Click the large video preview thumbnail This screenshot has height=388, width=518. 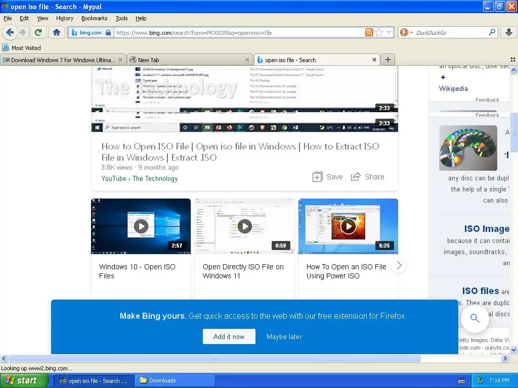pos(245,99)
